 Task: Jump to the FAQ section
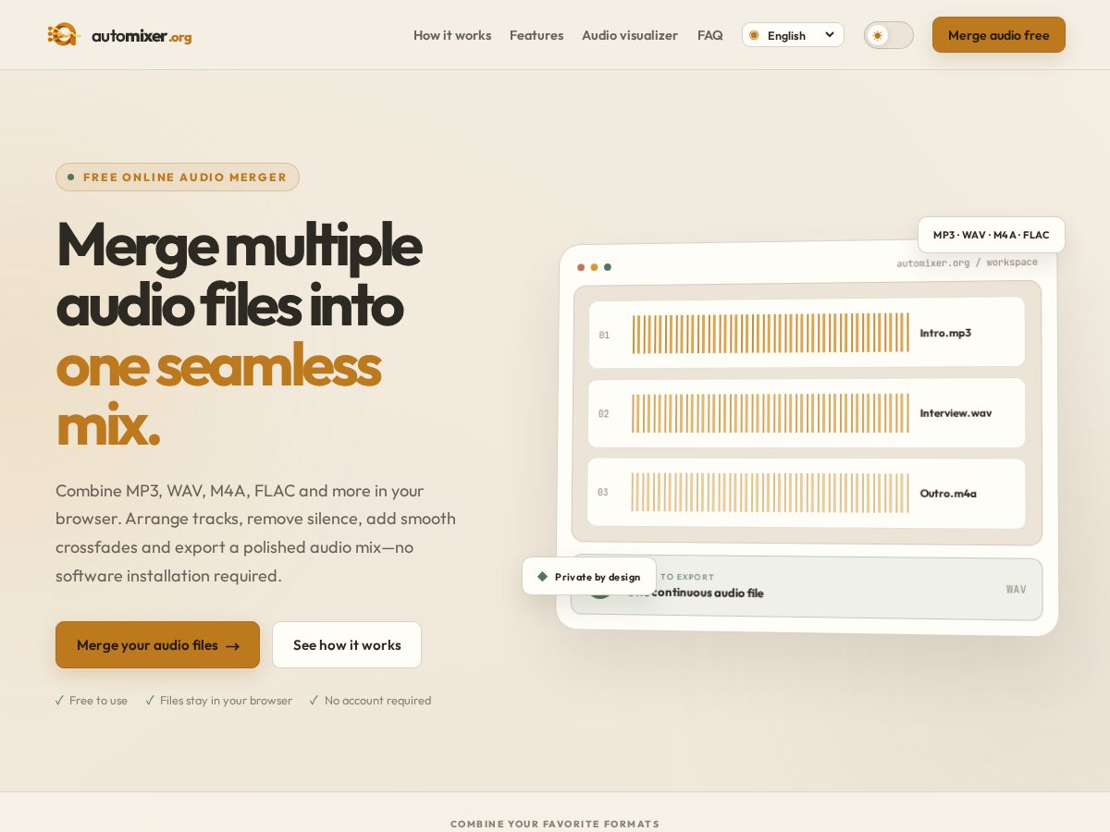(x=710, y=35)
